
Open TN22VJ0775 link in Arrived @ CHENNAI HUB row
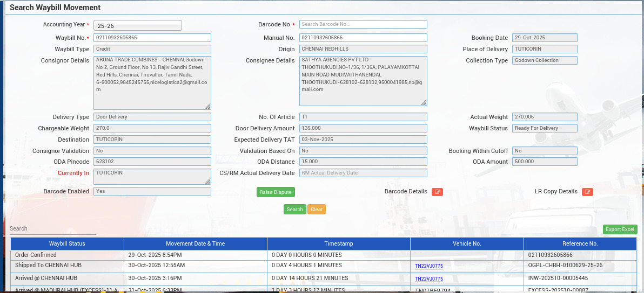click(x=428, y=279)
